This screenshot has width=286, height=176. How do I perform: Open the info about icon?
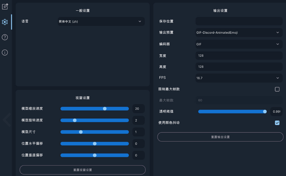click(5, 53)
